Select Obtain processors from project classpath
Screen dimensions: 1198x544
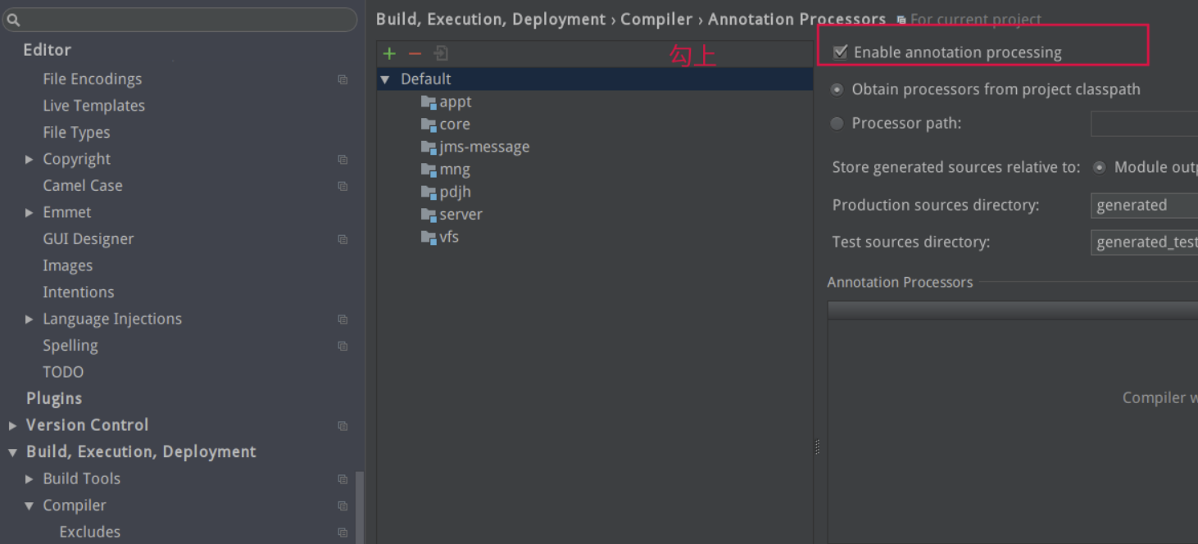[837, 90]
